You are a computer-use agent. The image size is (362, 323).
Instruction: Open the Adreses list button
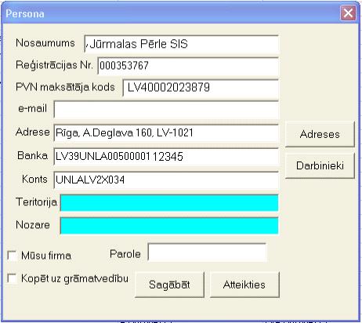pos(320,134)
